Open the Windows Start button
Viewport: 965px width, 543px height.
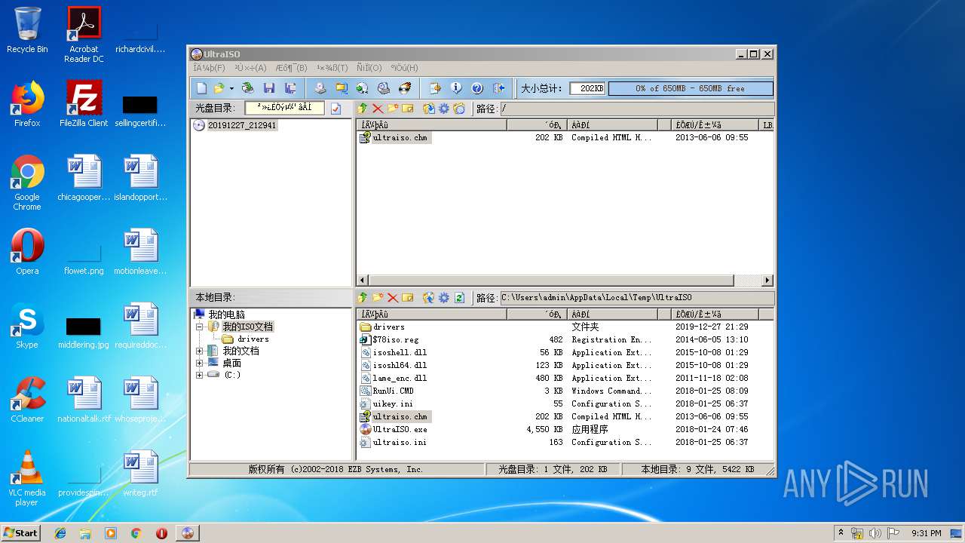coord(20,532)
